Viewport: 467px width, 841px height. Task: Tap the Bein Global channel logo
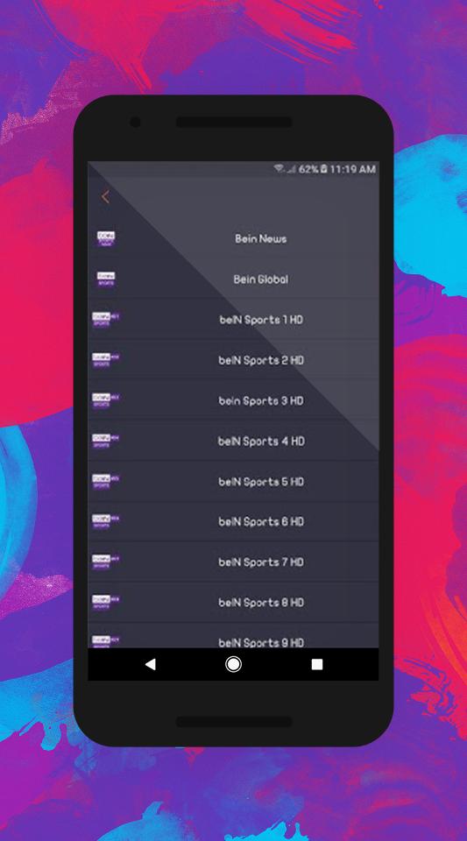(x=106, y=279)
